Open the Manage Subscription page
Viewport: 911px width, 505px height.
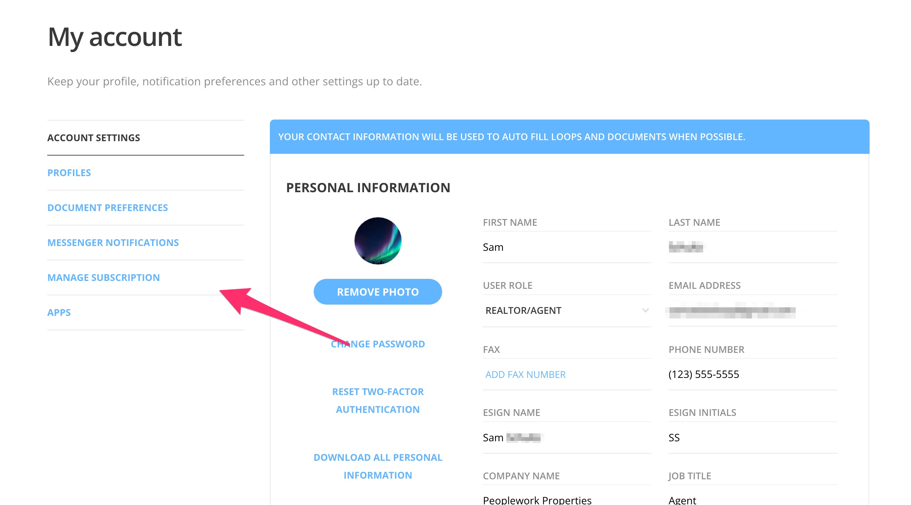point(104,277)
